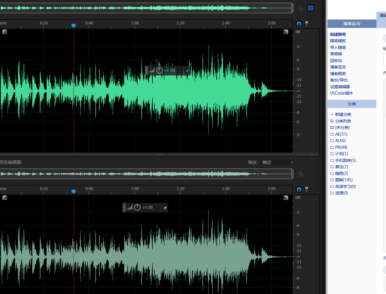Viewport: 386px width, 294px height.
Task: Open 分类列表 entry
Action: [x=341, y=121]
